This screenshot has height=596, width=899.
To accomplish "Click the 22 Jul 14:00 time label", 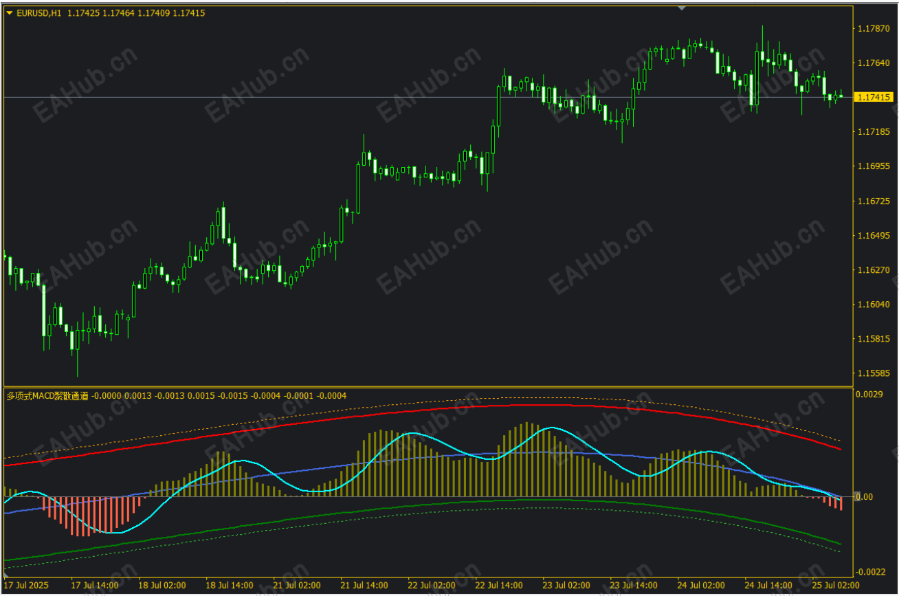I will coord(499,585).
